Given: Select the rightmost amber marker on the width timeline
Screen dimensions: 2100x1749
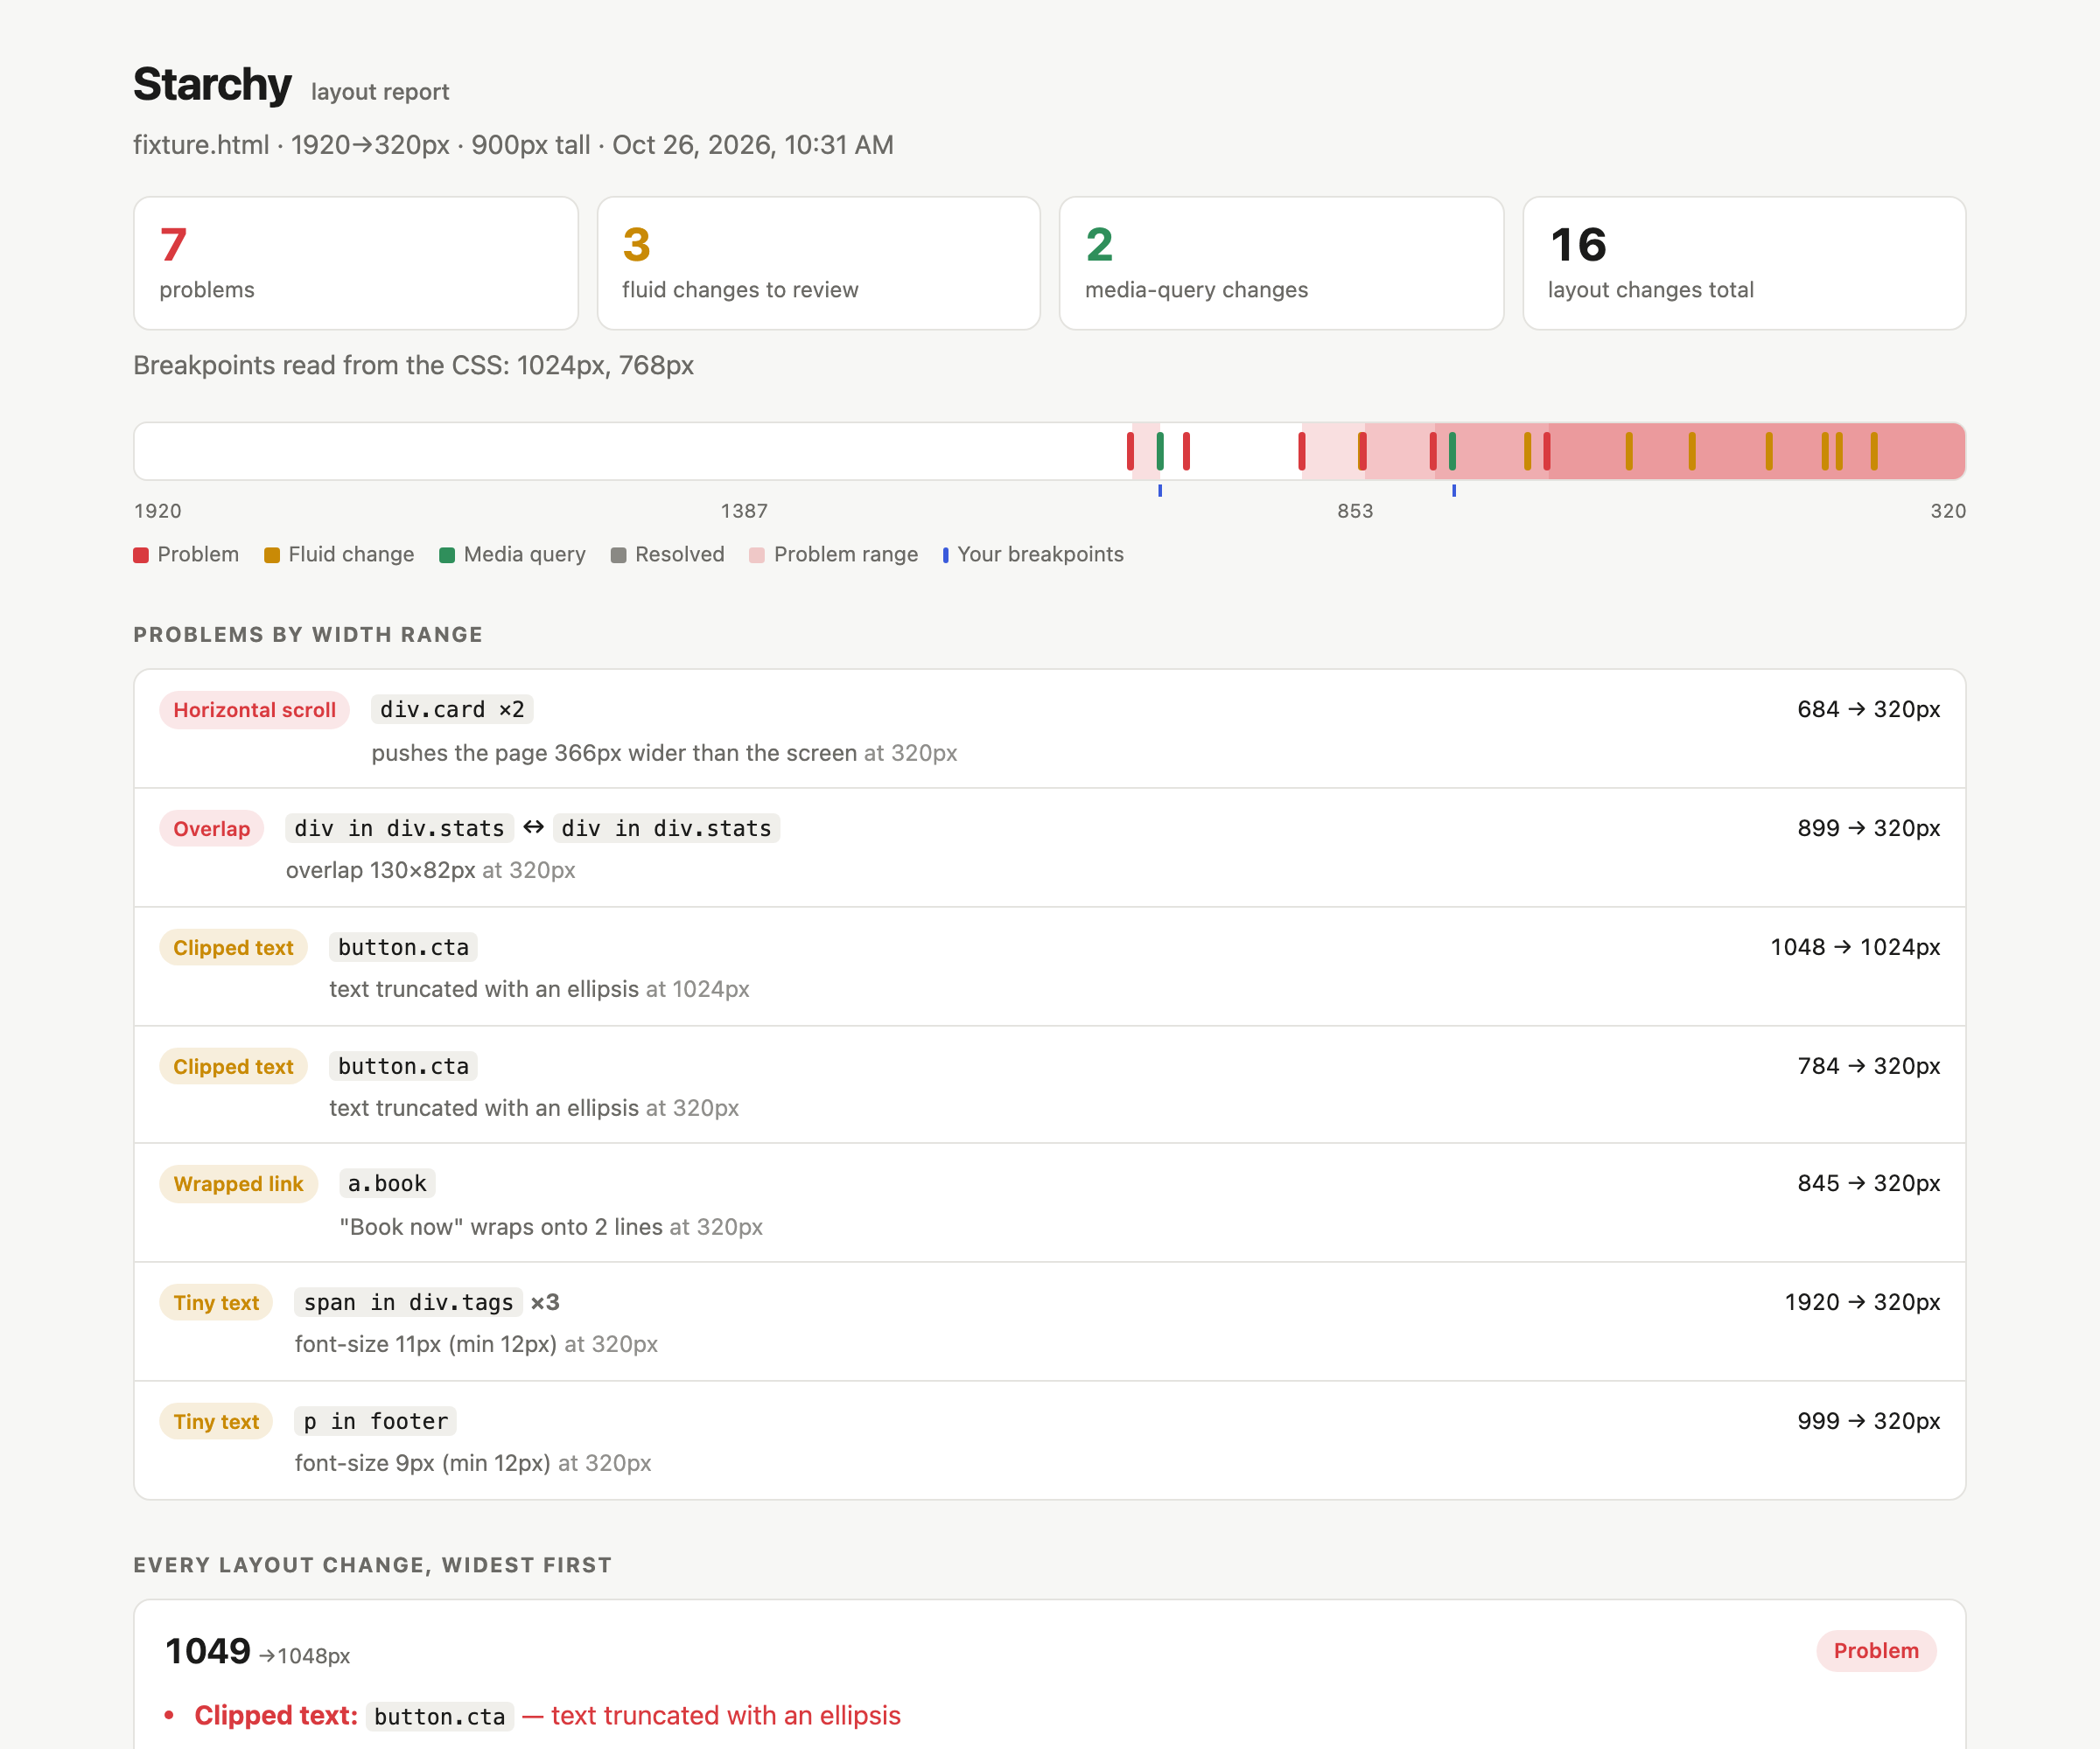Looking at the screenshot, I should (x=1874, y=450).
